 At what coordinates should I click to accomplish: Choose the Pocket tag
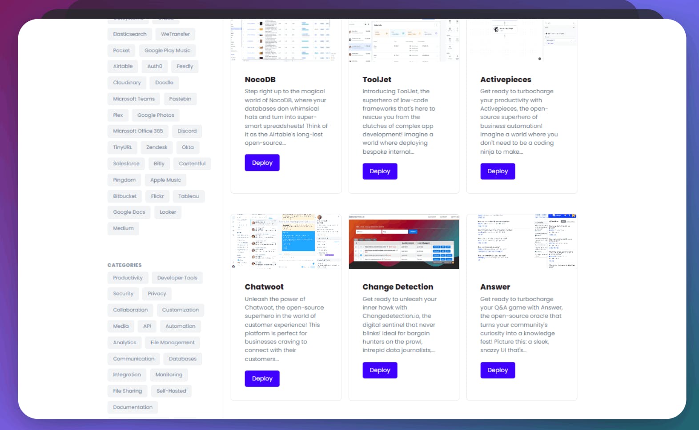pos(121,51)
